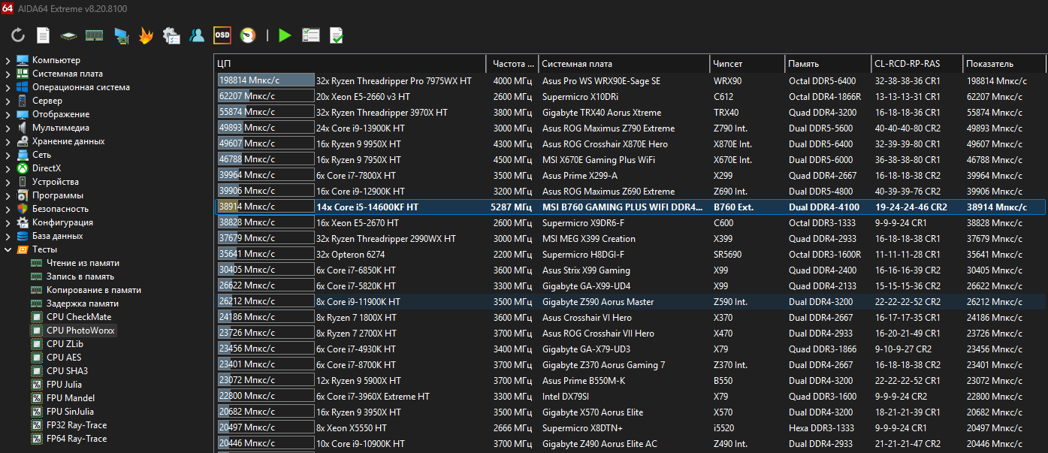Image resolution: width=1048 pixels, height=453 pixels.
Task: Select the 8x Core i9-11900K HT row
Action: click(x=630, y=301)
